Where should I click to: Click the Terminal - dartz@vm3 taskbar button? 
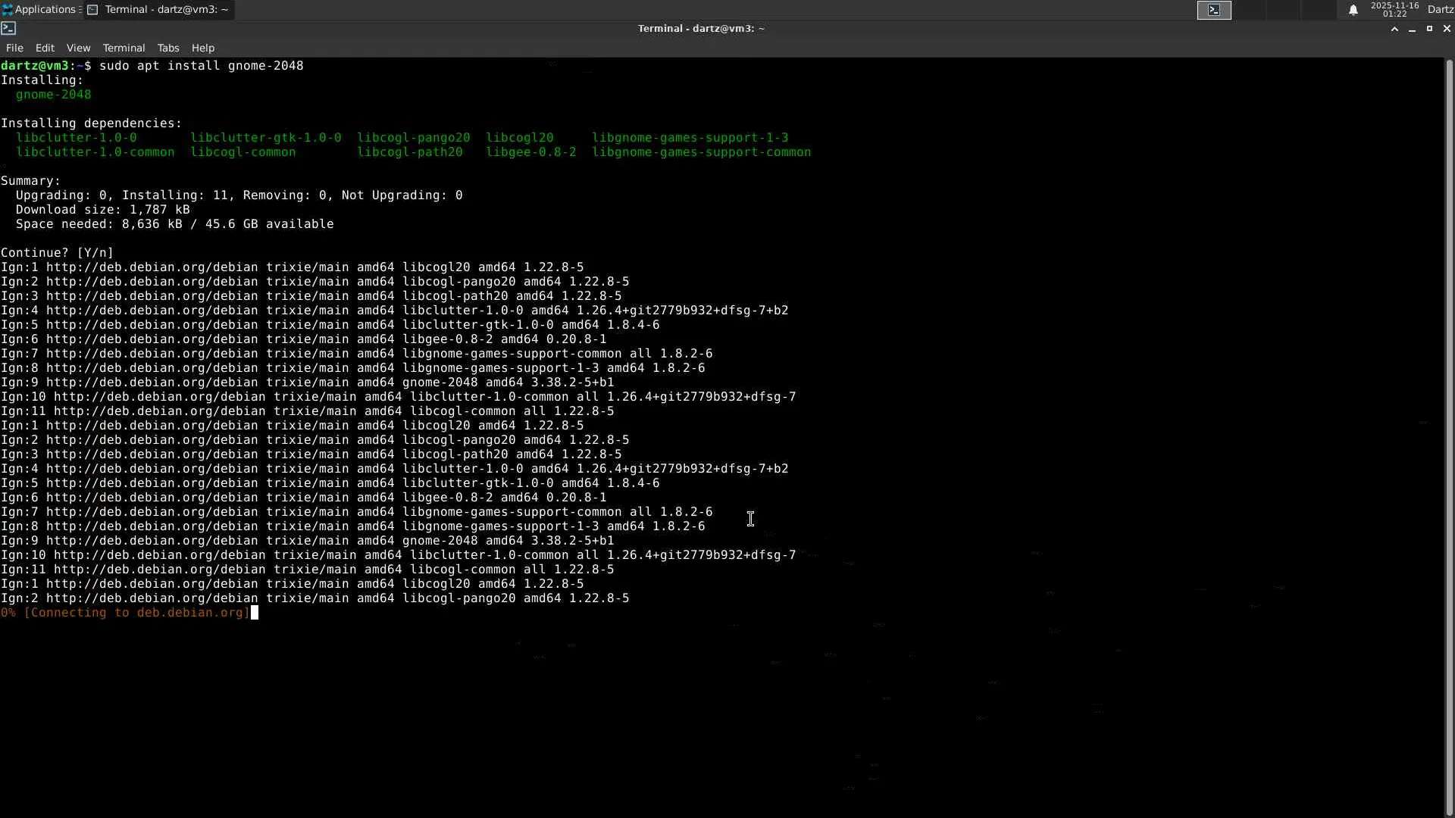(158, 10)
